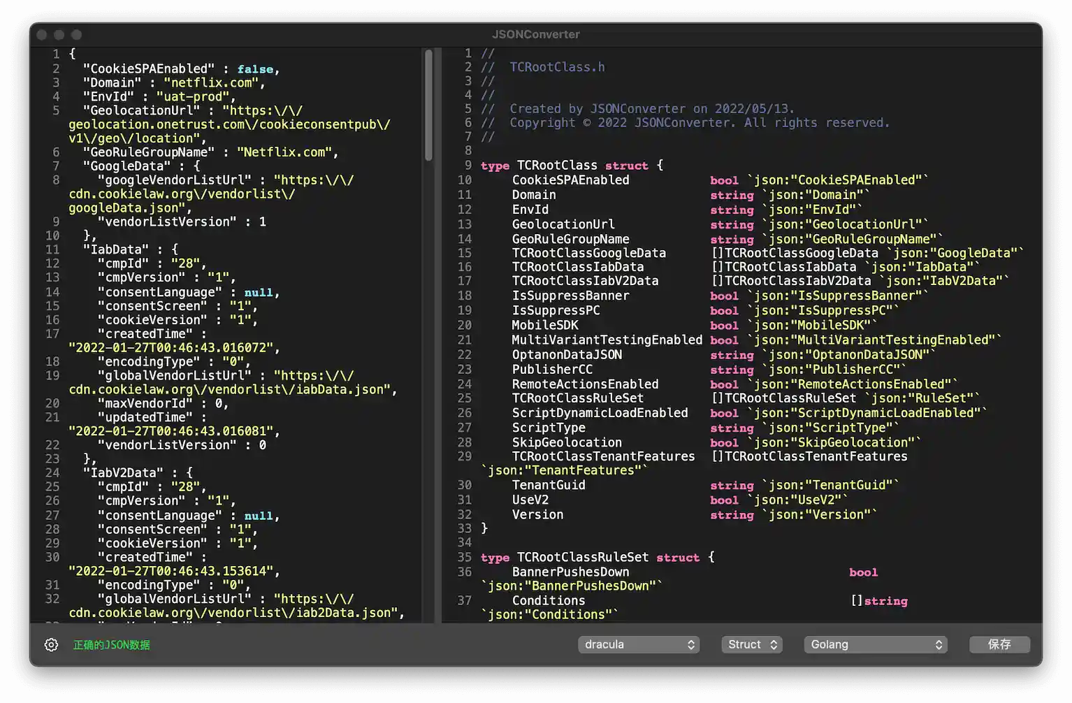Maximize the JSONConverter window
Image resolution: width=1072 pixels, height=703 pixels.
[x=77, y=34]
